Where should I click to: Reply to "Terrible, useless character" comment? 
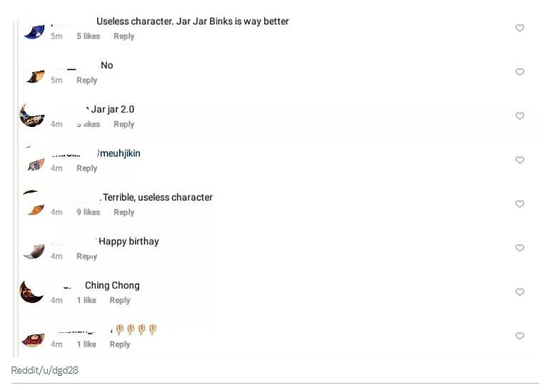124,212
